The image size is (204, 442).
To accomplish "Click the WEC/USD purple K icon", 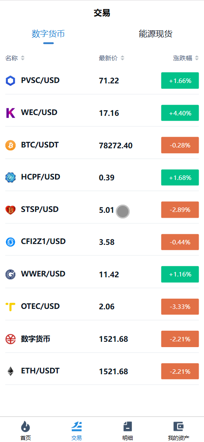I will 10,113.
